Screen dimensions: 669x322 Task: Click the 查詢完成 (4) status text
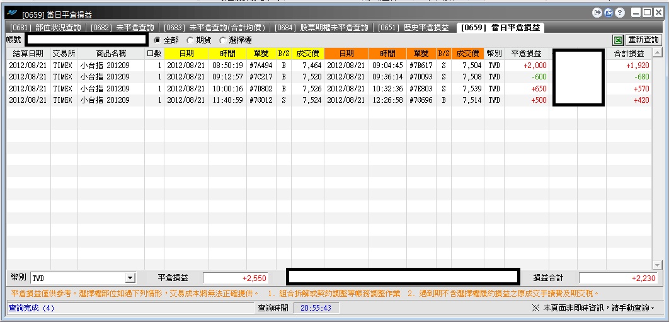pyautogui.click(x=31, y=308)
